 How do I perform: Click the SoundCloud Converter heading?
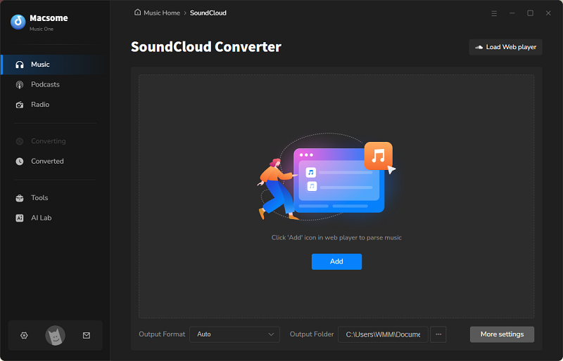tap(206, 47)
